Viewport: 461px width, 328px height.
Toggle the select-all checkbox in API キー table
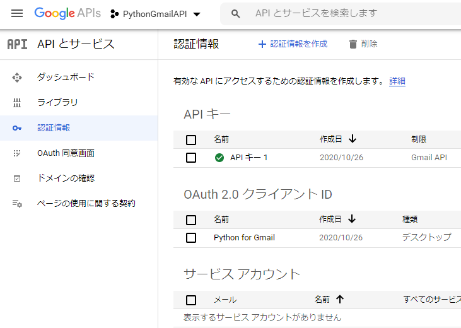(191, 140)
